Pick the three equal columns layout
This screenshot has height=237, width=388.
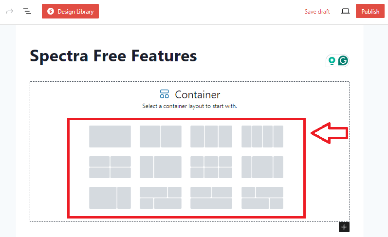pyautogui.click(x=211, y=136)
